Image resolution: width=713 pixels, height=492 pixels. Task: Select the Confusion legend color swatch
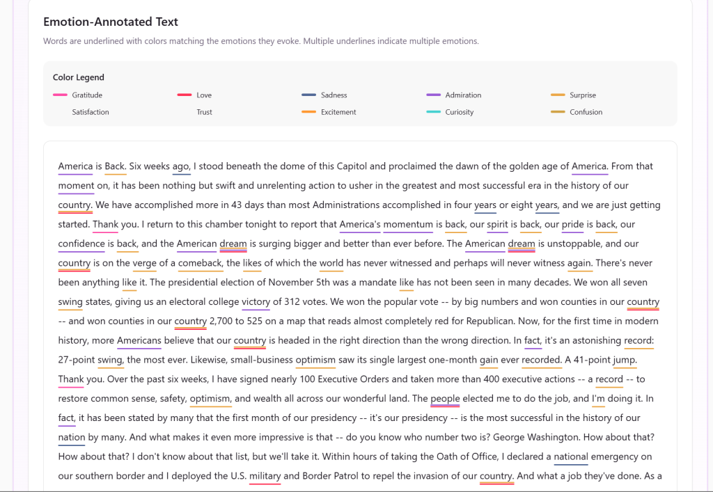click(557, 111)
